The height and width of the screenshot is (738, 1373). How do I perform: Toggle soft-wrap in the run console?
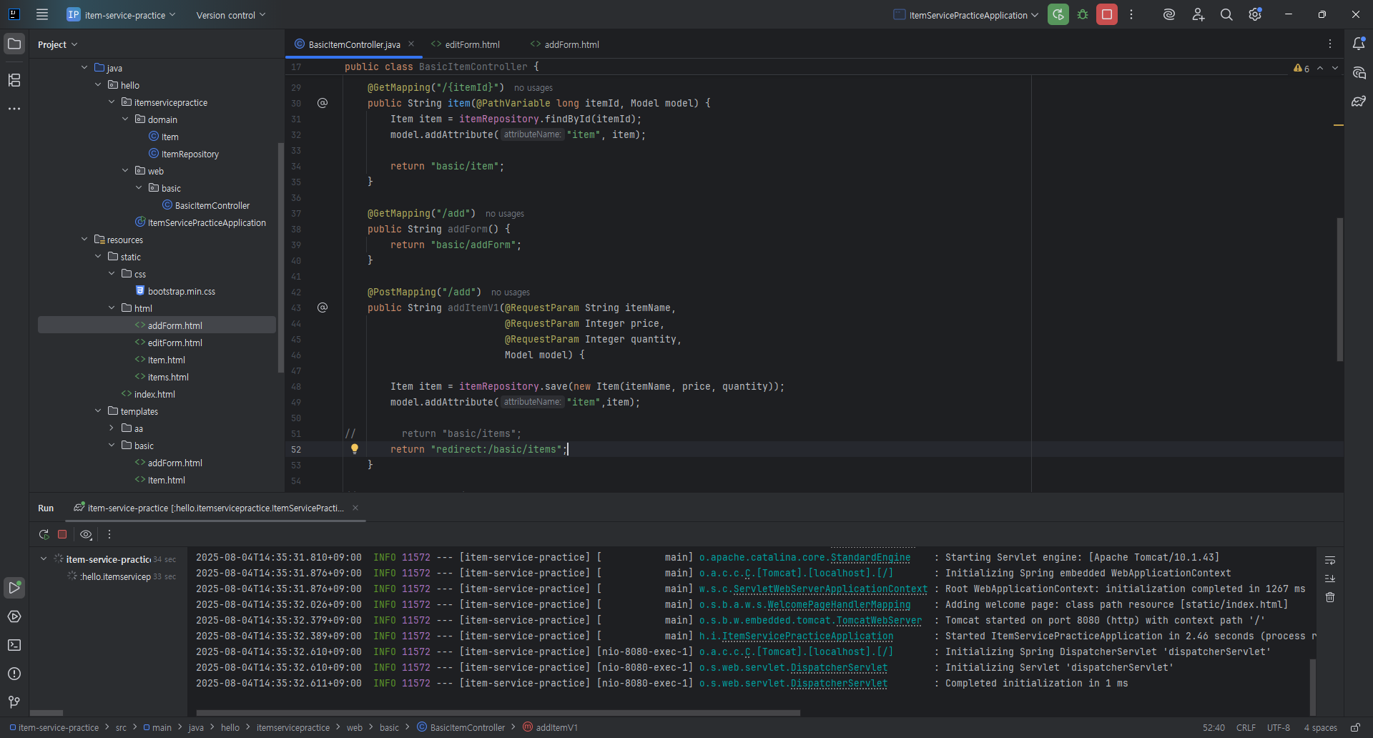(x=1330, y=560)
